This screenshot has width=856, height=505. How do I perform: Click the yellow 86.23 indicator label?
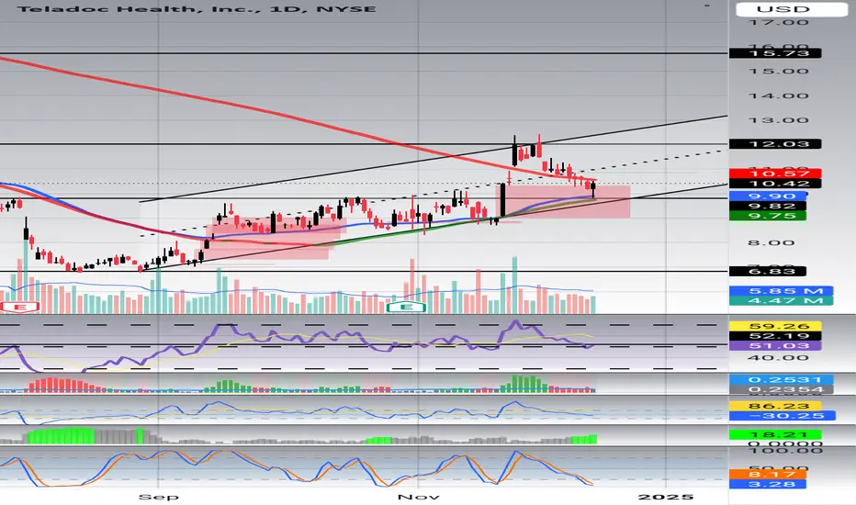775,406
